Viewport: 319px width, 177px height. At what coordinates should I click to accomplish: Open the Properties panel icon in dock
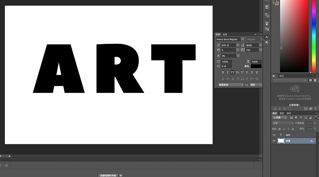click(267, 6)
